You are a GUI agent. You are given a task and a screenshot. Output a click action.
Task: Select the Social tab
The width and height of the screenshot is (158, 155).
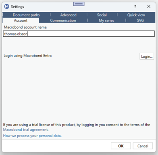click(x=102, y=15)
